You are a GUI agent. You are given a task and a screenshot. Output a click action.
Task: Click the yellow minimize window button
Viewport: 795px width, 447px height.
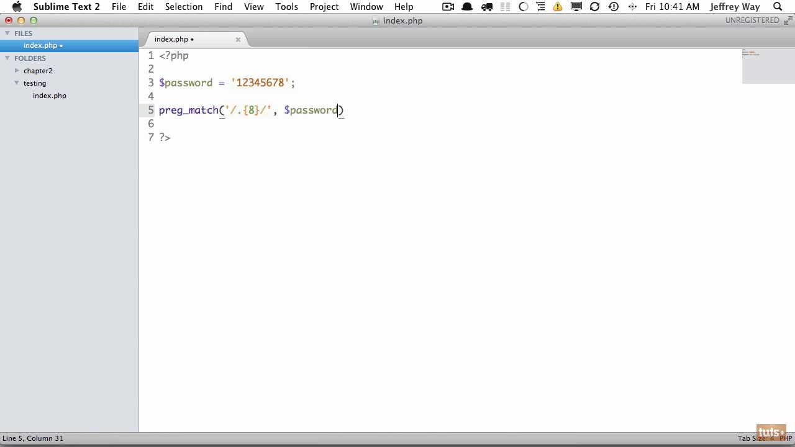pyautogui.click(x=21, y=20)
